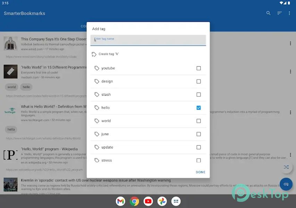Open 'Kremlin in sporadic contact' headline
Screen dimensions: 296x208
point(96,180)
